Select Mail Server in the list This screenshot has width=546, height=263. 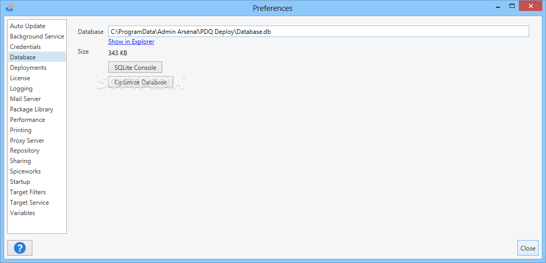pos(37,99)
